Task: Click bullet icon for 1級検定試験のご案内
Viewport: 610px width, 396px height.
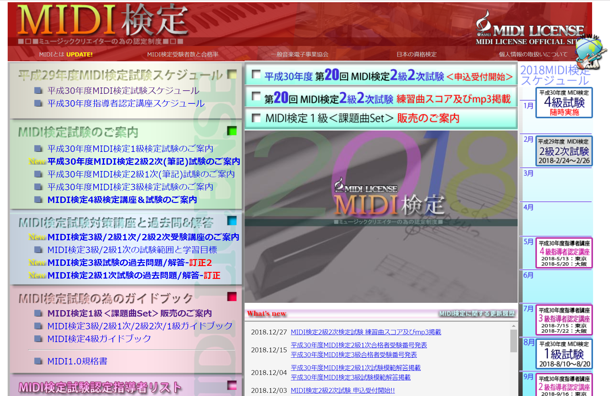Action: click(38, 149)
